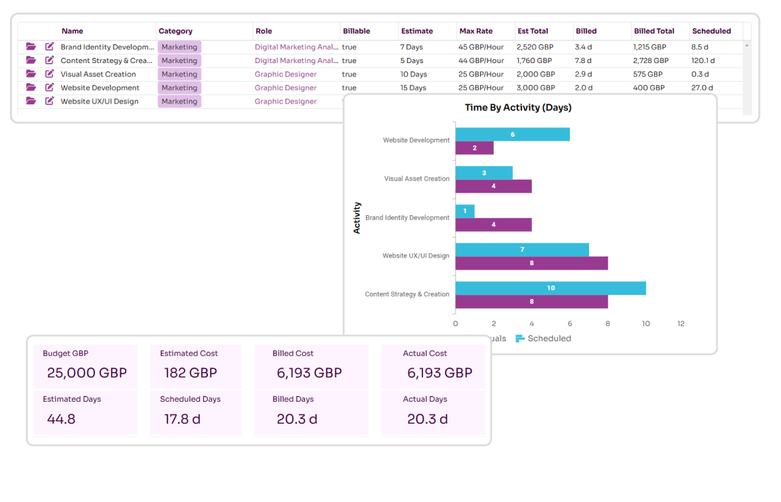The image size is (781, 502).
Task: Open the folder icon for Content Strategy & Creation
Action: tap(31, 60)
